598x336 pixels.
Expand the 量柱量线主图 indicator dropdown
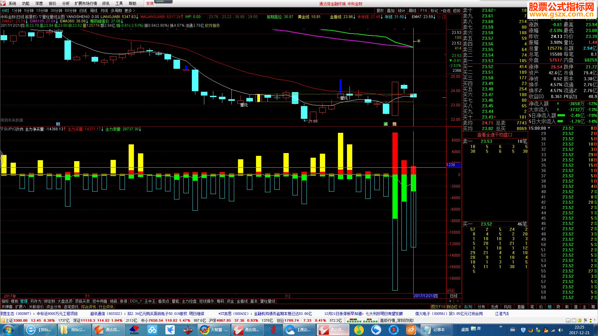click(x=40, y=17)
